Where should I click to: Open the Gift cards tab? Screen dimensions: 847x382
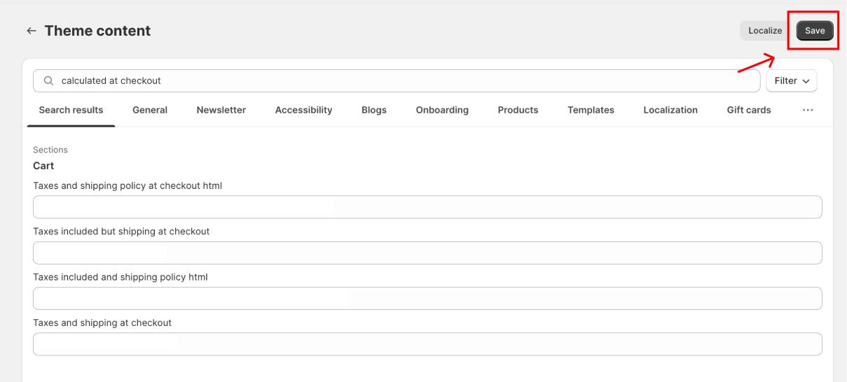tap(749, 110)
